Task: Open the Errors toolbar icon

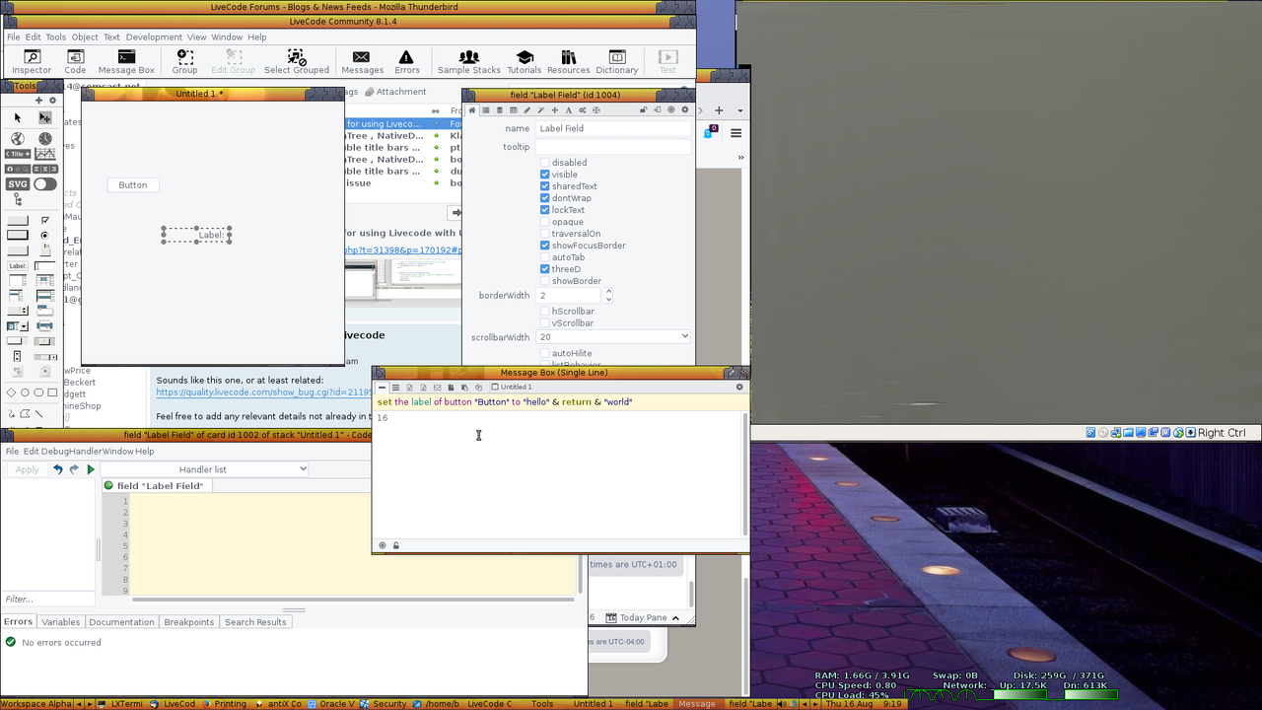Action: coord(406,62)
